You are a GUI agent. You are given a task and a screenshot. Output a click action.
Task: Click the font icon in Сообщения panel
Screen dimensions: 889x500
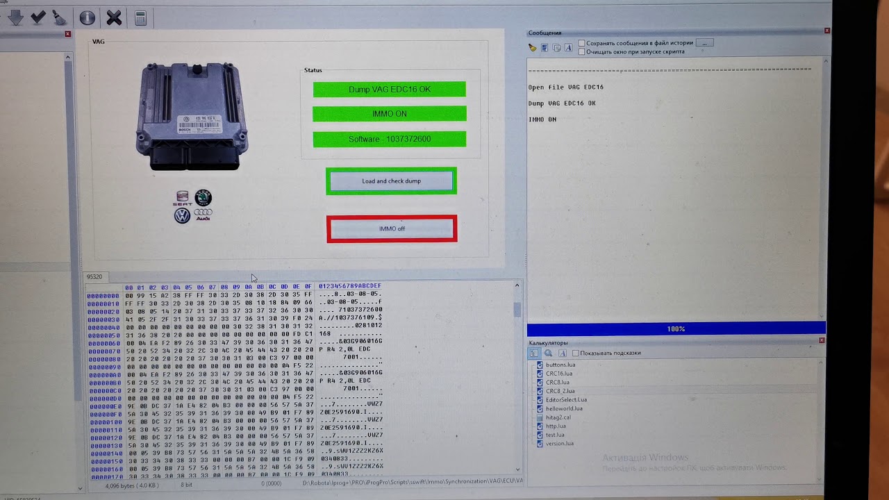tap(568, 48)
